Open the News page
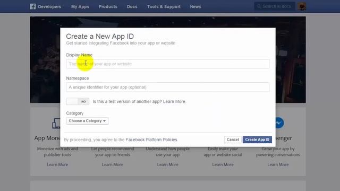This screenshot has width=340, height=191. (195, 6)
